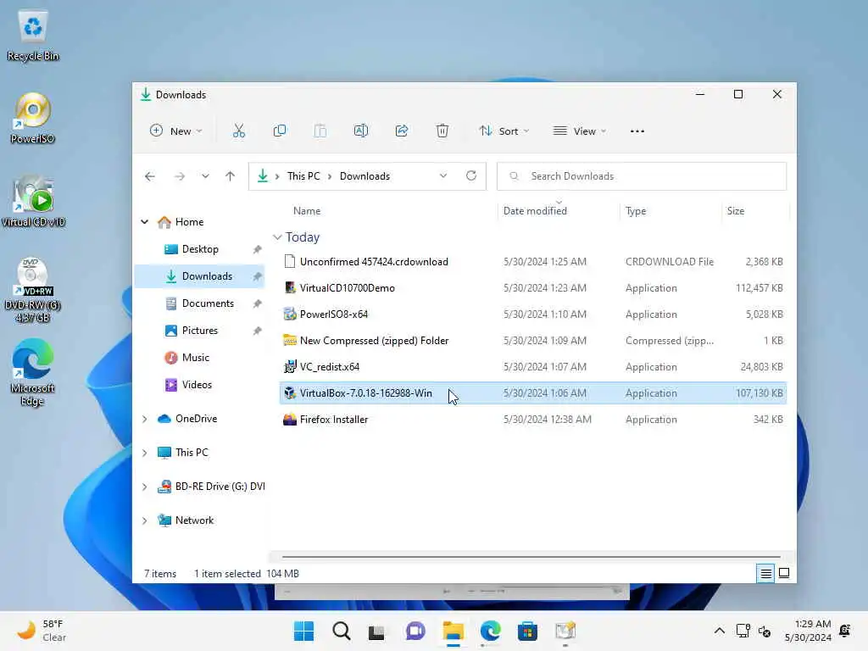The width and height of the screenshot is (868, 651).
Task: Click the Rename icon in the toolbar
Action: 361,131
